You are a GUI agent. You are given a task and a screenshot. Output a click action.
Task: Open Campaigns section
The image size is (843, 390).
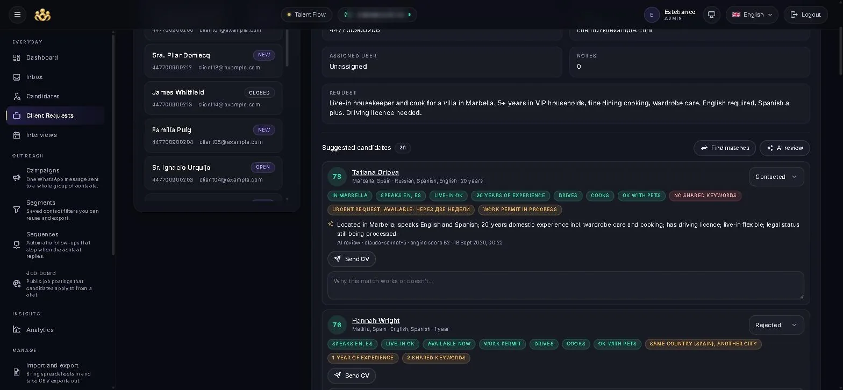55,178
